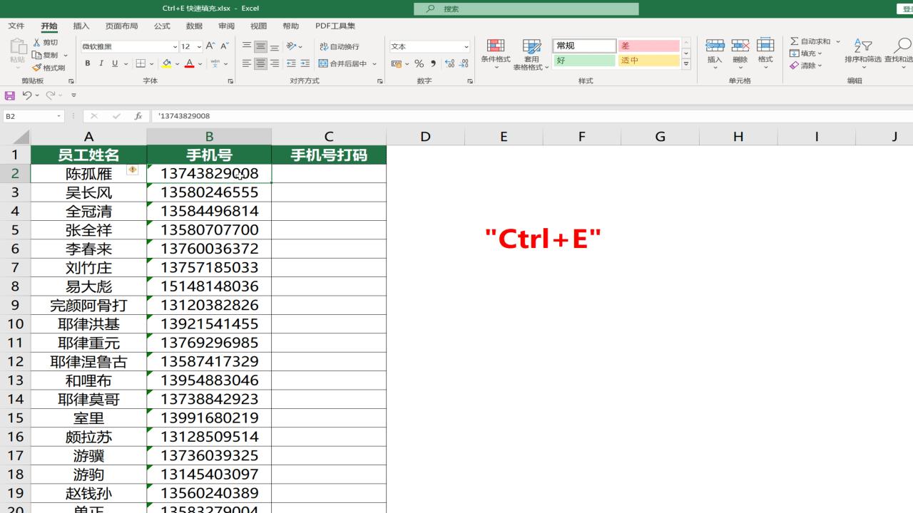Viewport: 913px width, 513px height.
Task: Click the Format Painter (格式刷) icon
Action: (37, 68)
